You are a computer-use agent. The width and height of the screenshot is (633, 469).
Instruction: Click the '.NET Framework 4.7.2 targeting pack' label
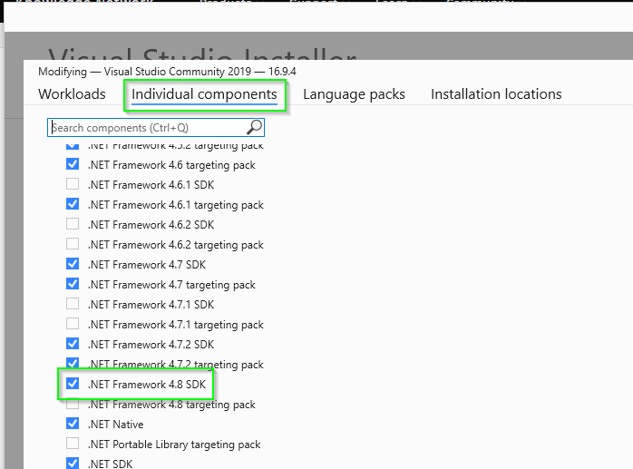(176, 365)
